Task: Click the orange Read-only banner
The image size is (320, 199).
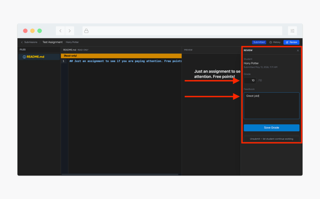Action: [x=121, y=56]
